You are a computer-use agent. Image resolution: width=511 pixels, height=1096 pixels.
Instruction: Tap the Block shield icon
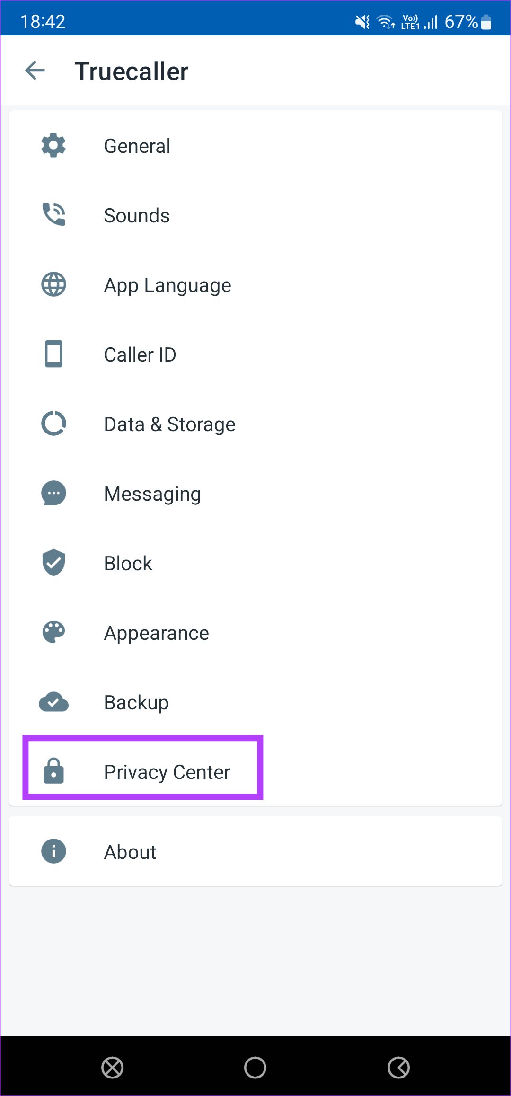click(x=53, y=563)
